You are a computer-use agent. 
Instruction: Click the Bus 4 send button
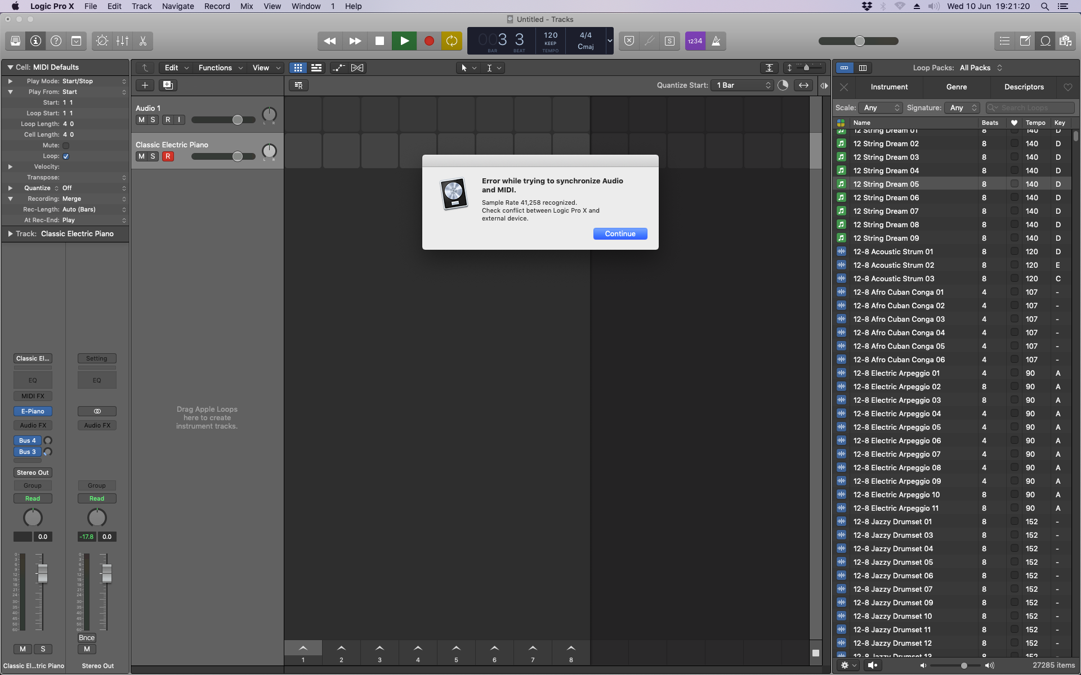pyautogui.click(x=27, y=441)
